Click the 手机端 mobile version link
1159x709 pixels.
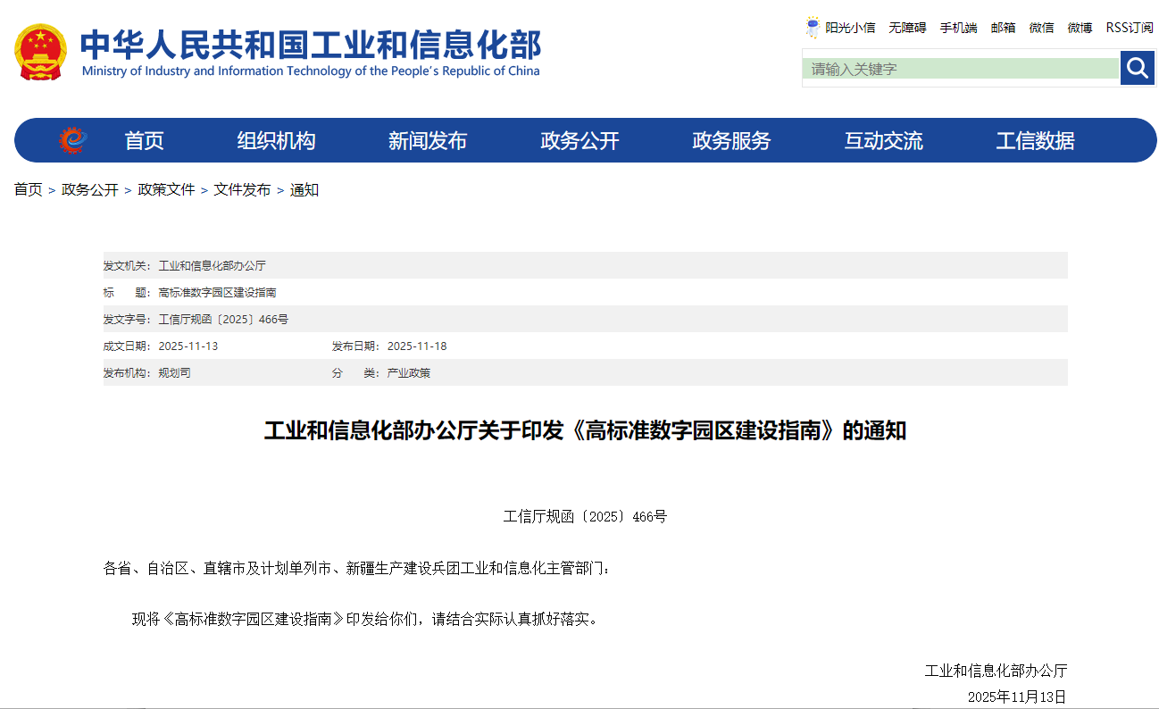click(x=958, y=28)
